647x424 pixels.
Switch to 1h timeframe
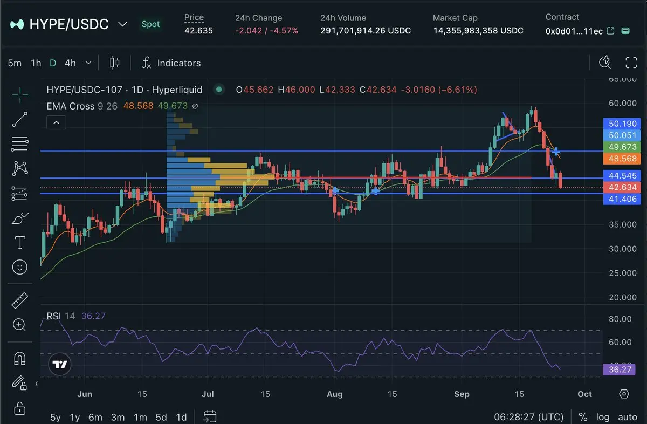[x=36, y=63]
